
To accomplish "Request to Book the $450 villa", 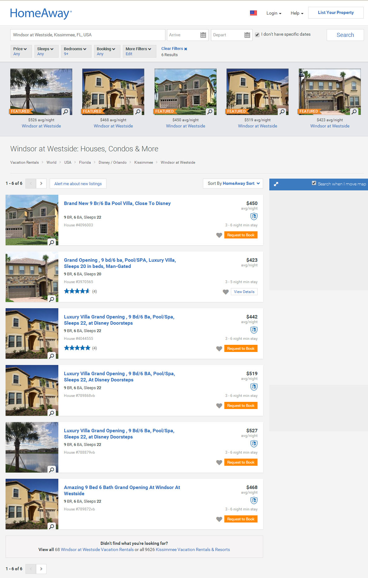I will (x=241, y=235).
